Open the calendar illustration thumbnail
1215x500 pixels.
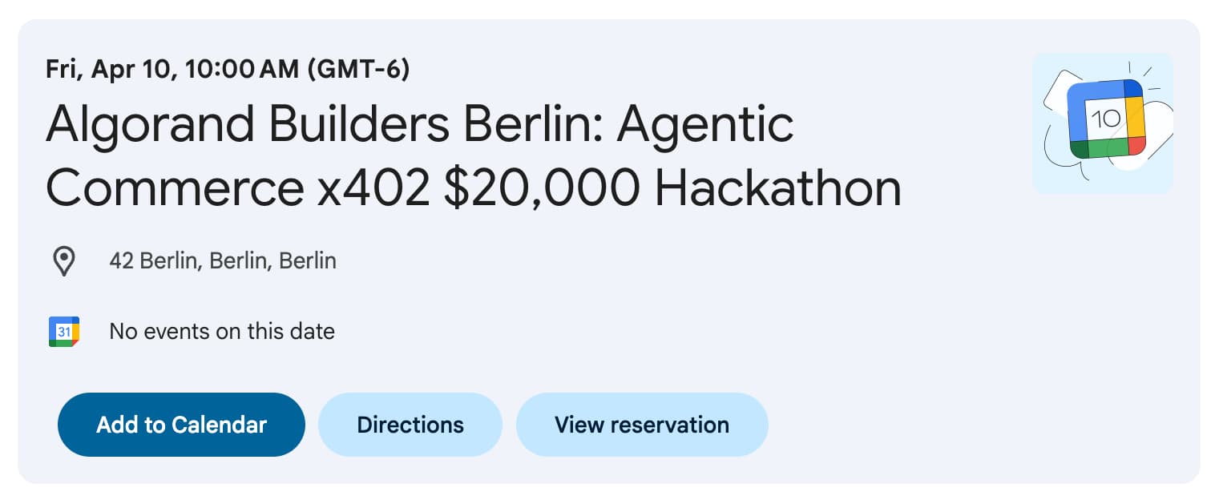coord(1103,123)
